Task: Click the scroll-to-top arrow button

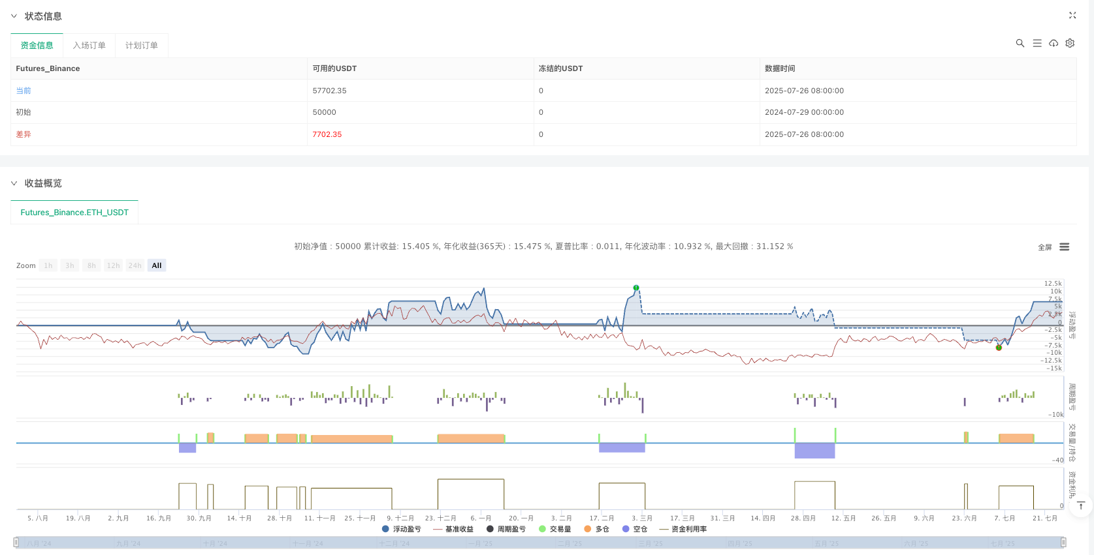Action: 1080,505
